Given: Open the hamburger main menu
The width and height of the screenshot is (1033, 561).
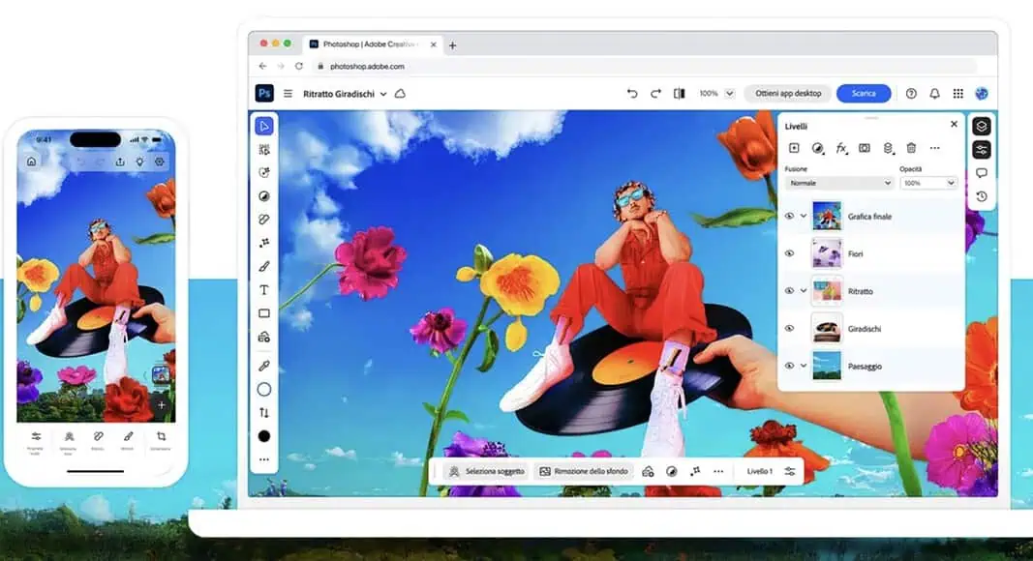Looking at the screenshot, I should click(x=288, y=94).
